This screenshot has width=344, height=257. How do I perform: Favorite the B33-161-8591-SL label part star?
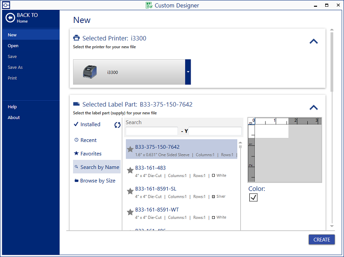tap(130, 191)
